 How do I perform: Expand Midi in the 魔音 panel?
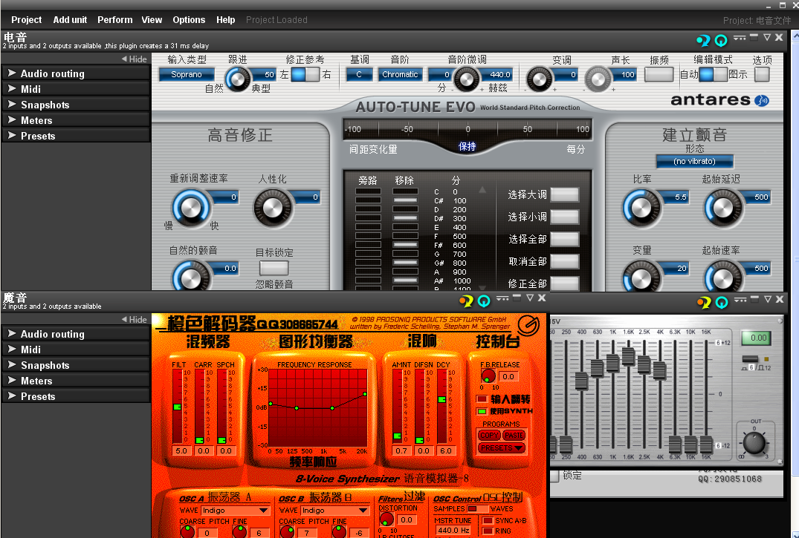click(x=75, y=350)
